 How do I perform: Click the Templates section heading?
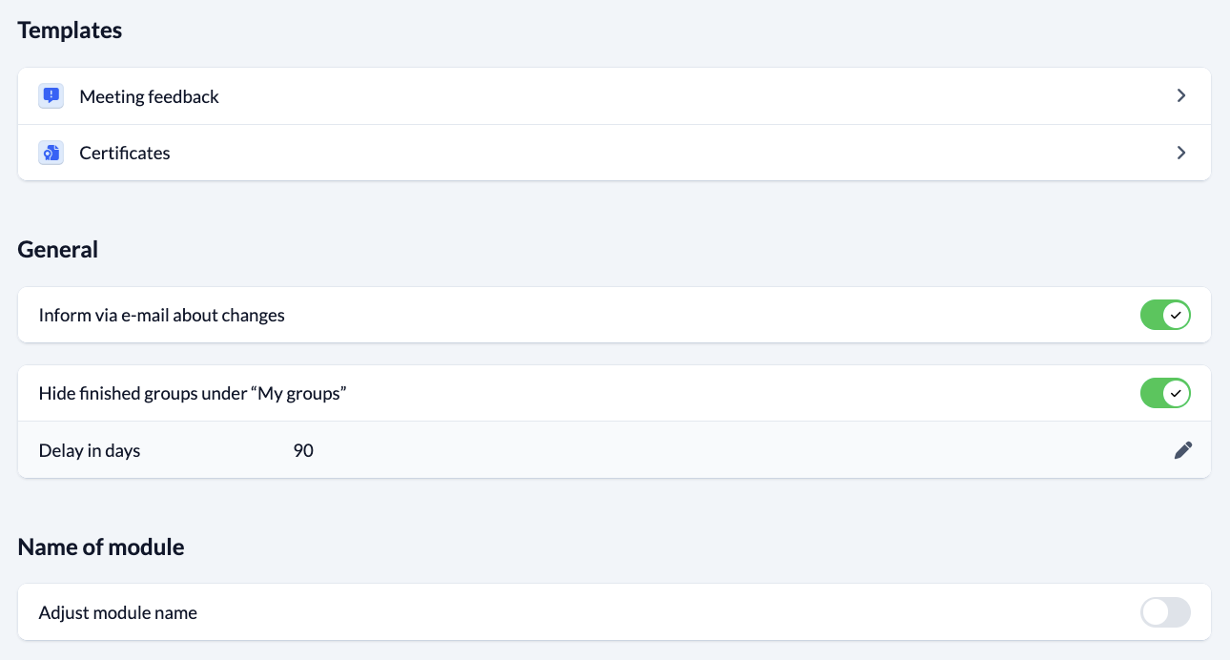click(x=69, y=30)
